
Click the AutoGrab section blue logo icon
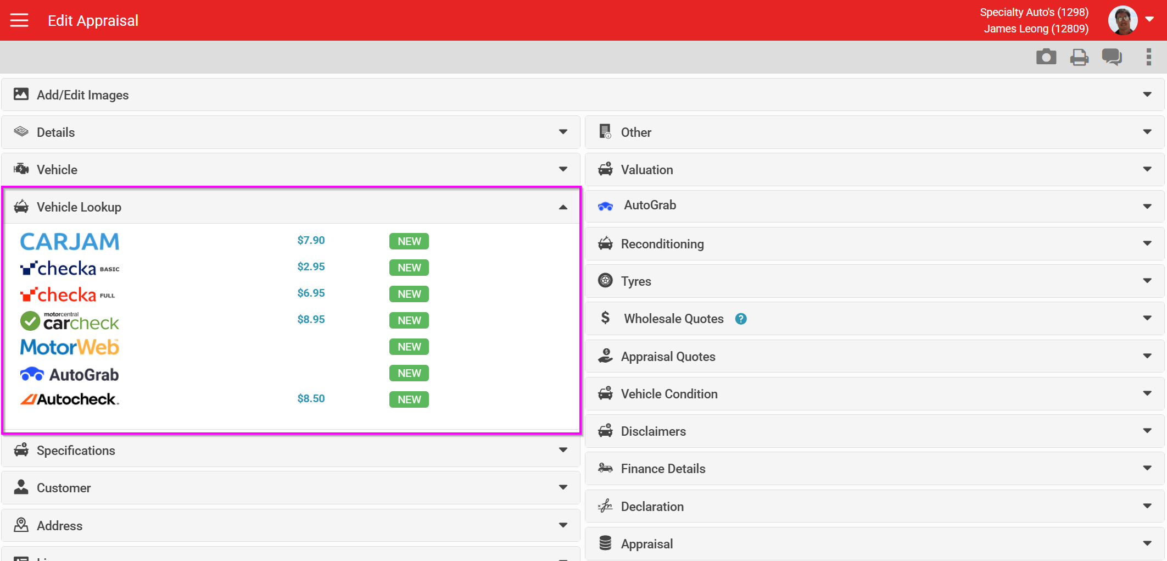click(x=605, y=206)
